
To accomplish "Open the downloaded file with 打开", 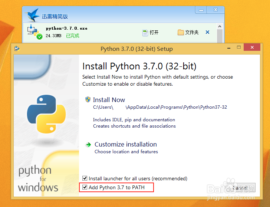I will [150, 32].
